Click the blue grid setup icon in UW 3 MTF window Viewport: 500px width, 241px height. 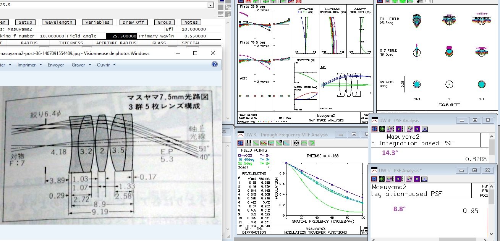(x=240, y=143)
